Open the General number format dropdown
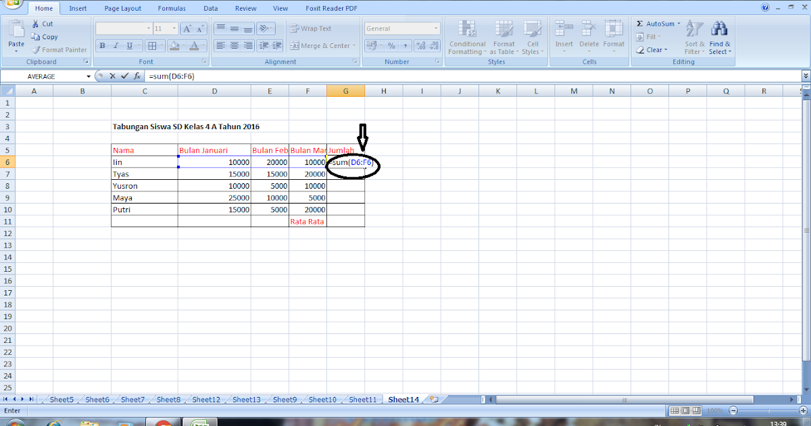811x426 pixels. click(401, 28)
